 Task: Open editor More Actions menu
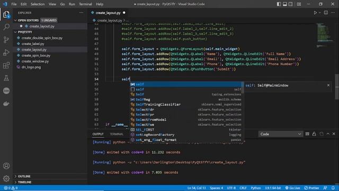(x=333, y=13)
